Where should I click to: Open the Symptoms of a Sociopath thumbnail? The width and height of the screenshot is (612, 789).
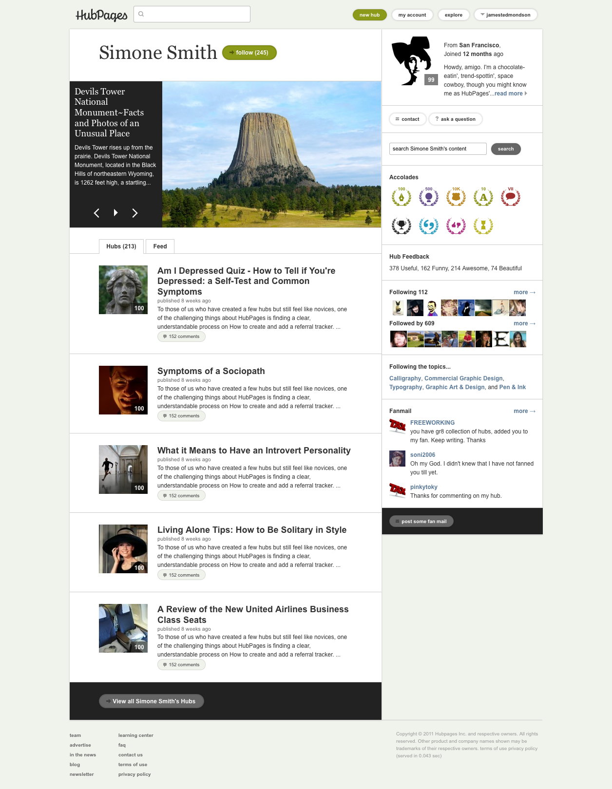(123, 390)
